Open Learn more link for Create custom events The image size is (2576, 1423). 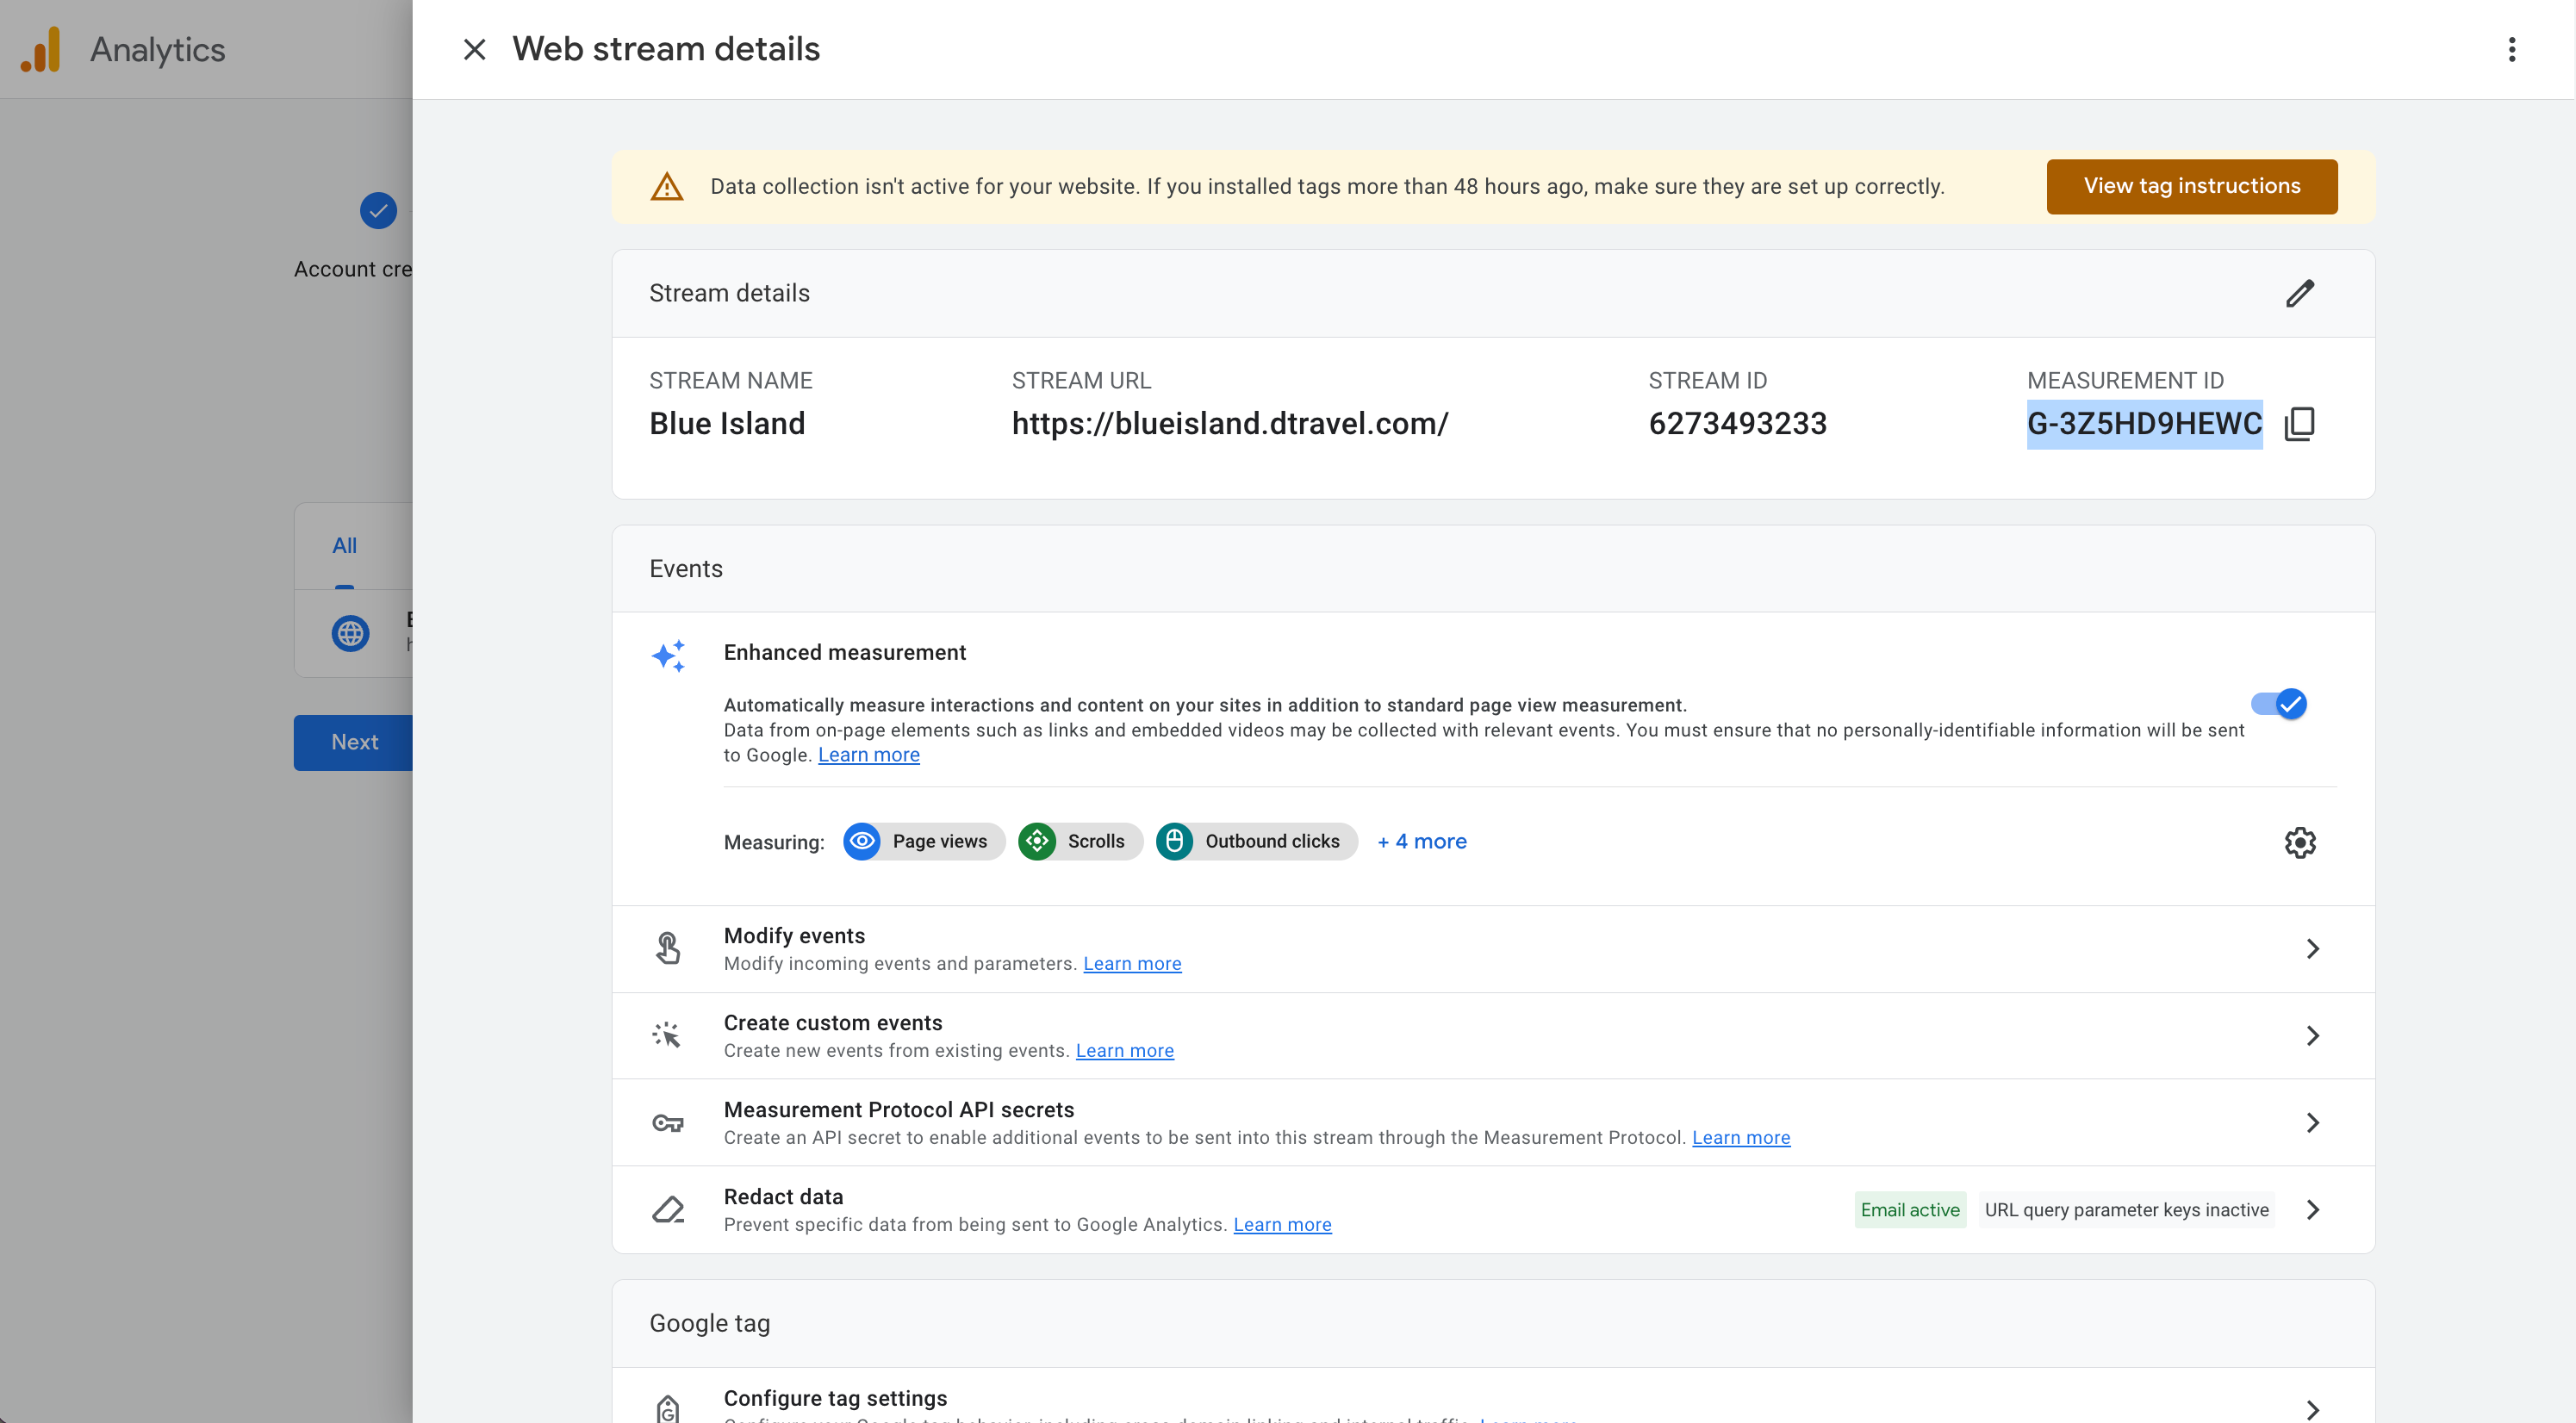tap(1124, 1050)
